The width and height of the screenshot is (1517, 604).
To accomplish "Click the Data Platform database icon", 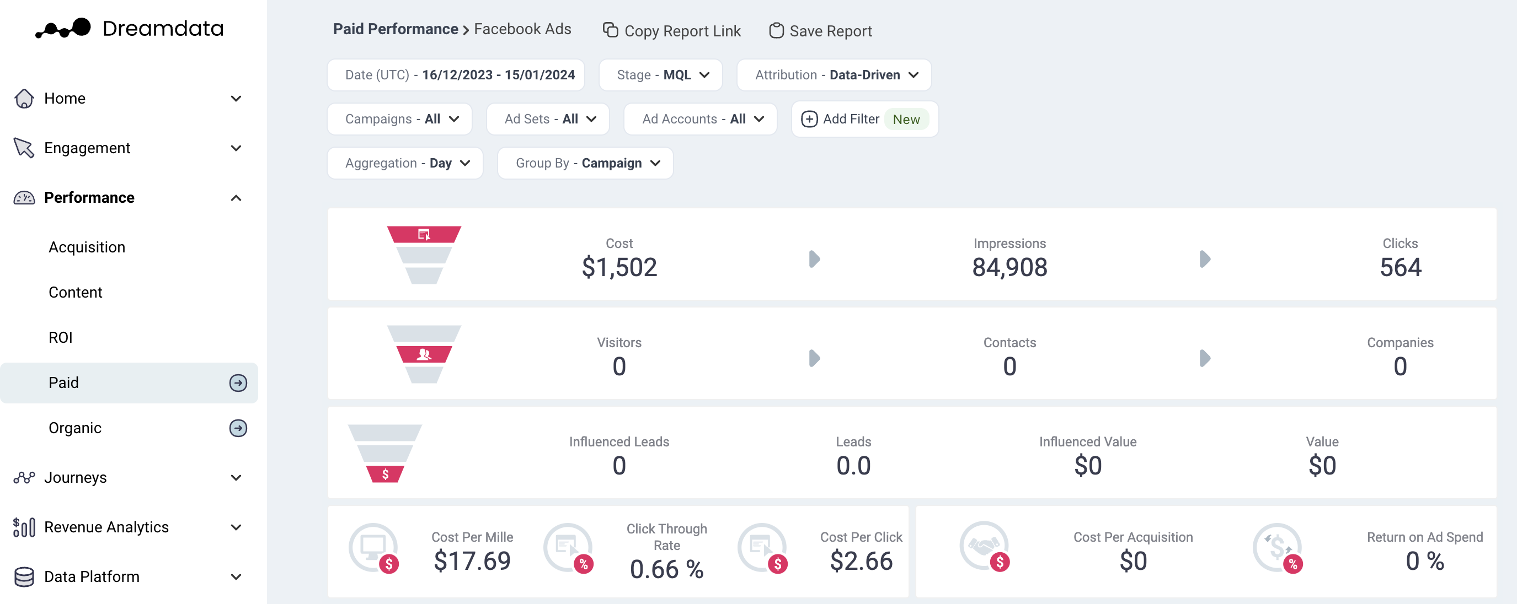I will (24, 577).
